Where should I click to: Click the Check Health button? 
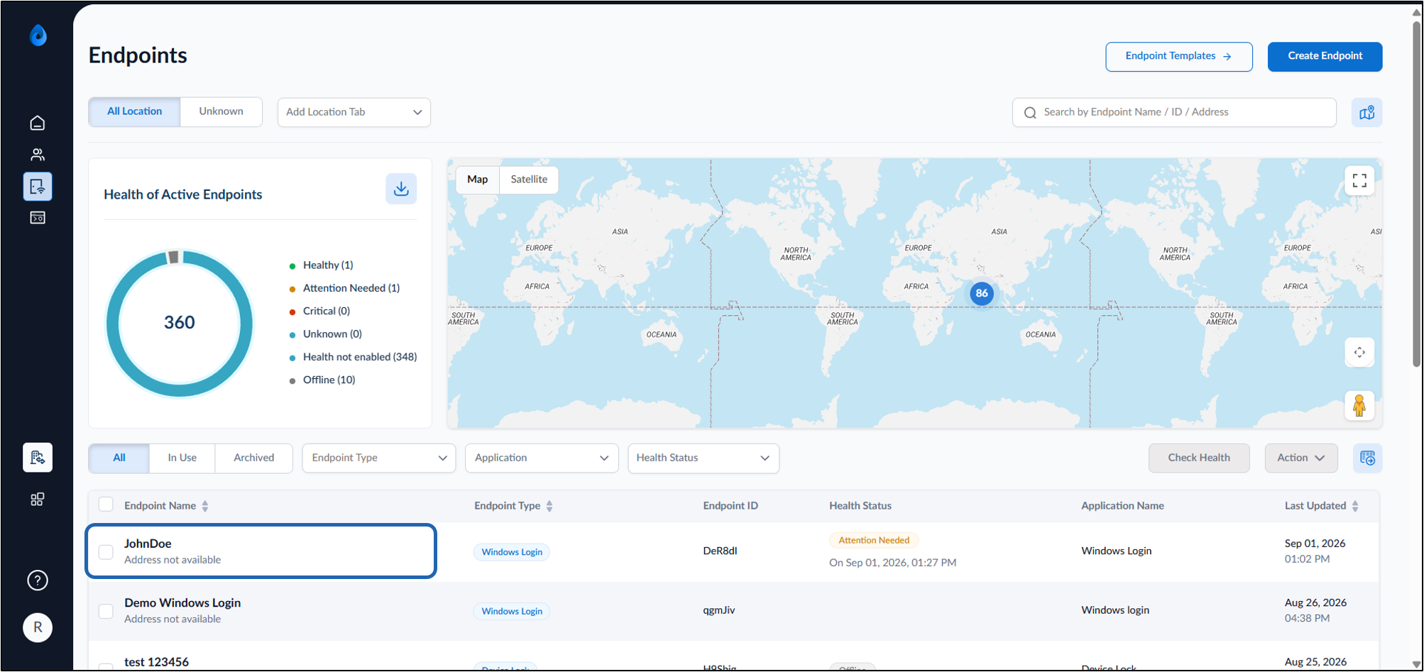(x=1199, y=458)
